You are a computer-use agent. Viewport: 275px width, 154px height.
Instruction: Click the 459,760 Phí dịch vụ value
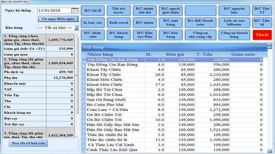pyautogui.click(x=66, y=72)
